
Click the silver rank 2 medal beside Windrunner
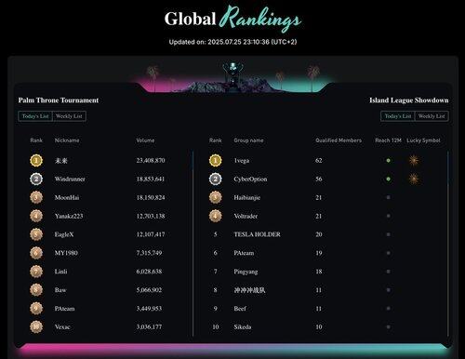(x=36, y=179)
